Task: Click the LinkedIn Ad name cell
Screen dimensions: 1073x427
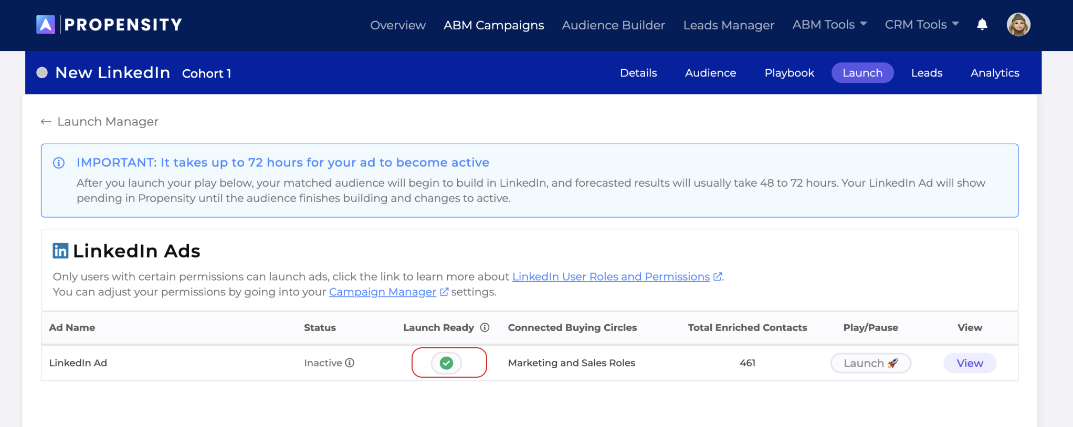Action: coord(78,362)
